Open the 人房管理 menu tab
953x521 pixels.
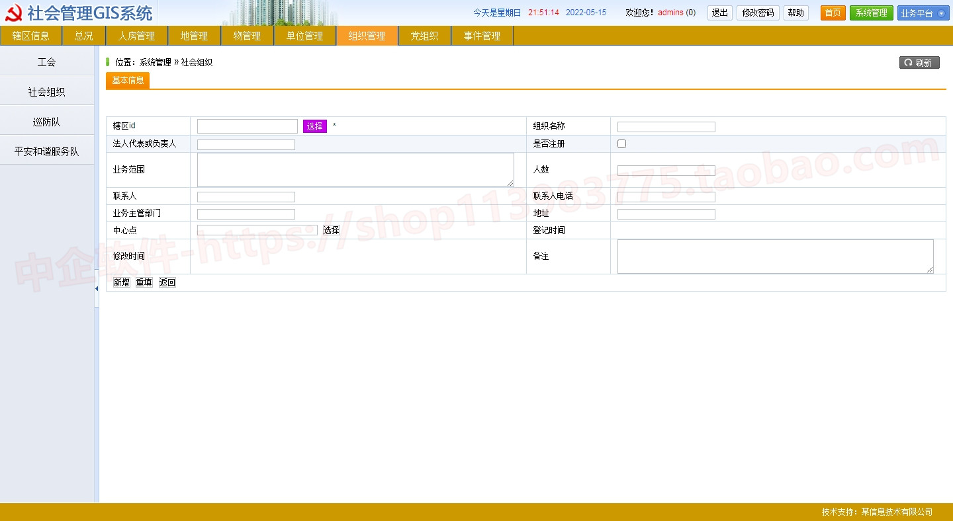pyautogui.click(x=137, y=36)
